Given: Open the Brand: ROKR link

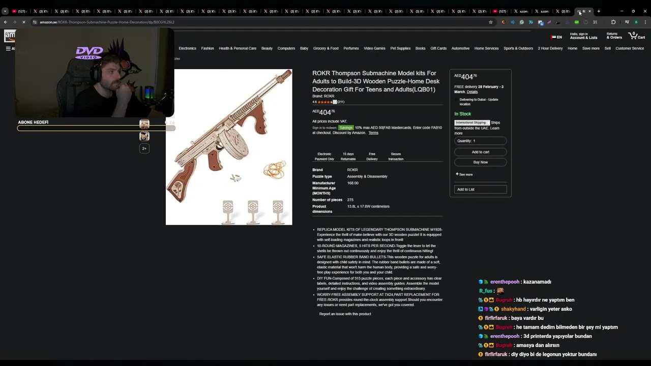Looking at the screenshot, I should [x=323, y=96].
